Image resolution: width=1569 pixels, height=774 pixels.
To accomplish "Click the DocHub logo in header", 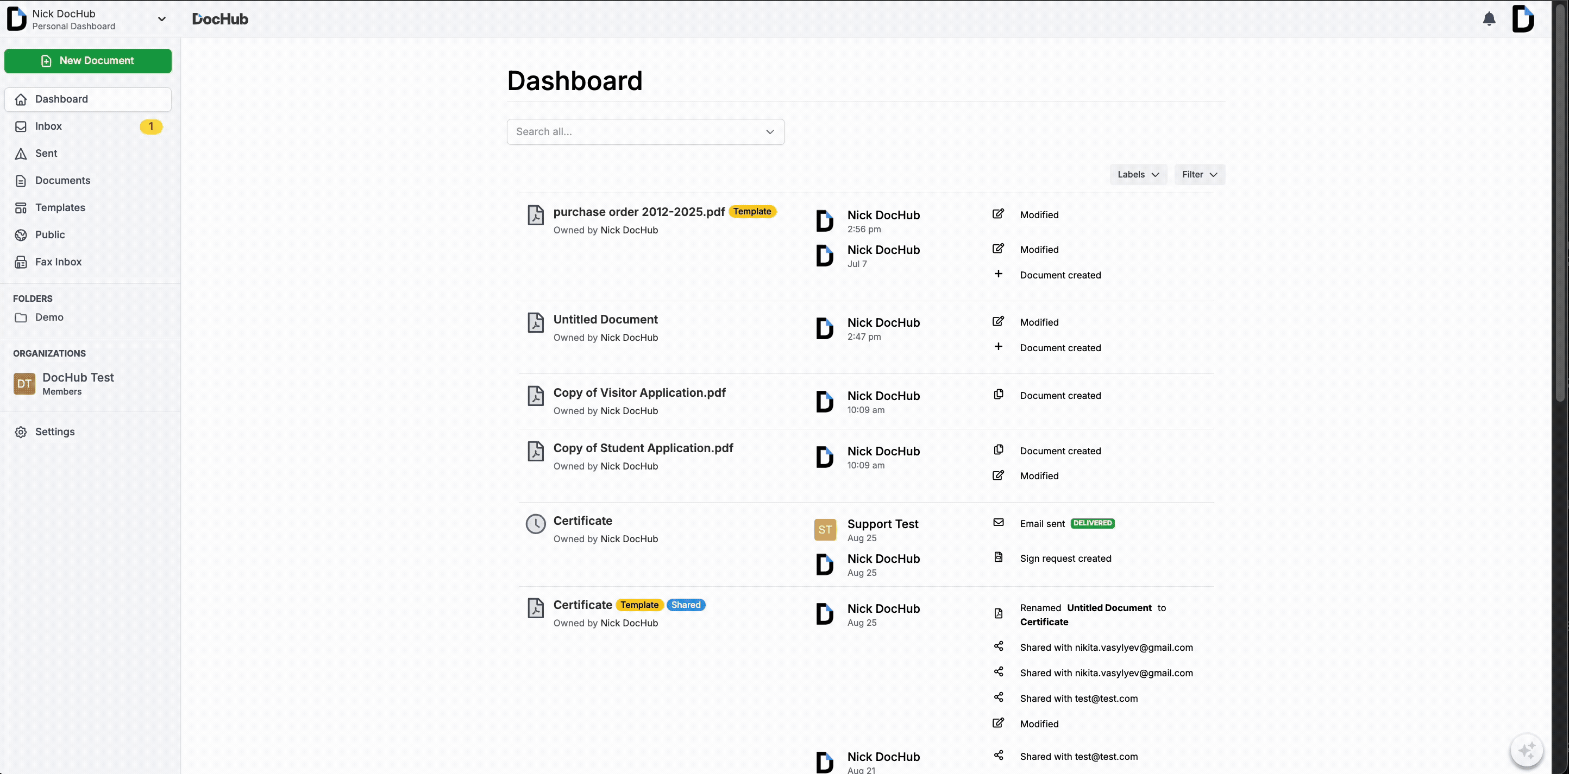I will (x=220, y=19).
